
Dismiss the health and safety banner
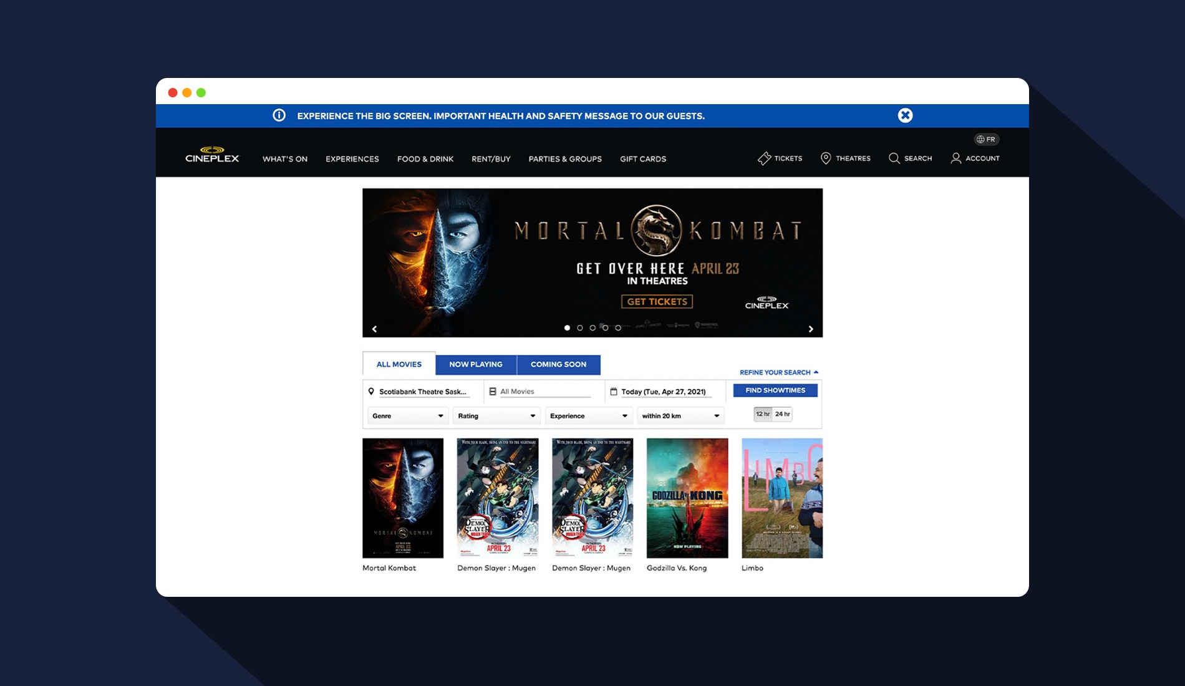click(905, 115)
